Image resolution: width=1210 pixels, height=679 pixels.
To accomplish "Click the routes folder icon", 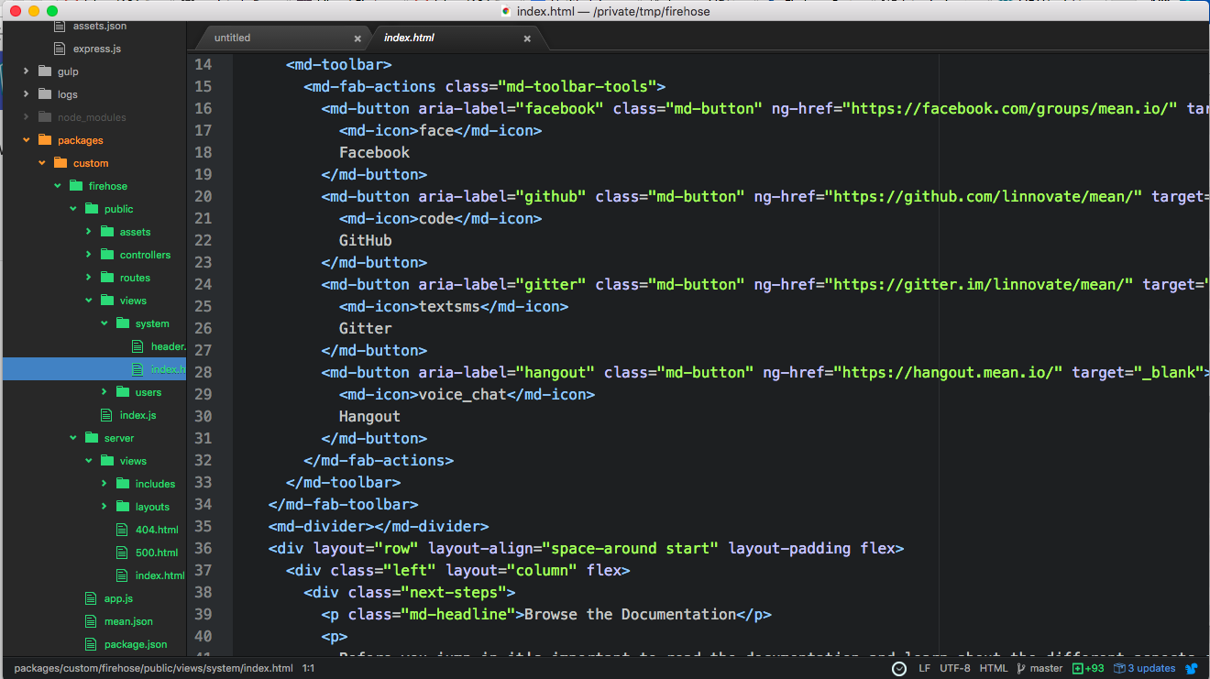I will tap(107, 278).
